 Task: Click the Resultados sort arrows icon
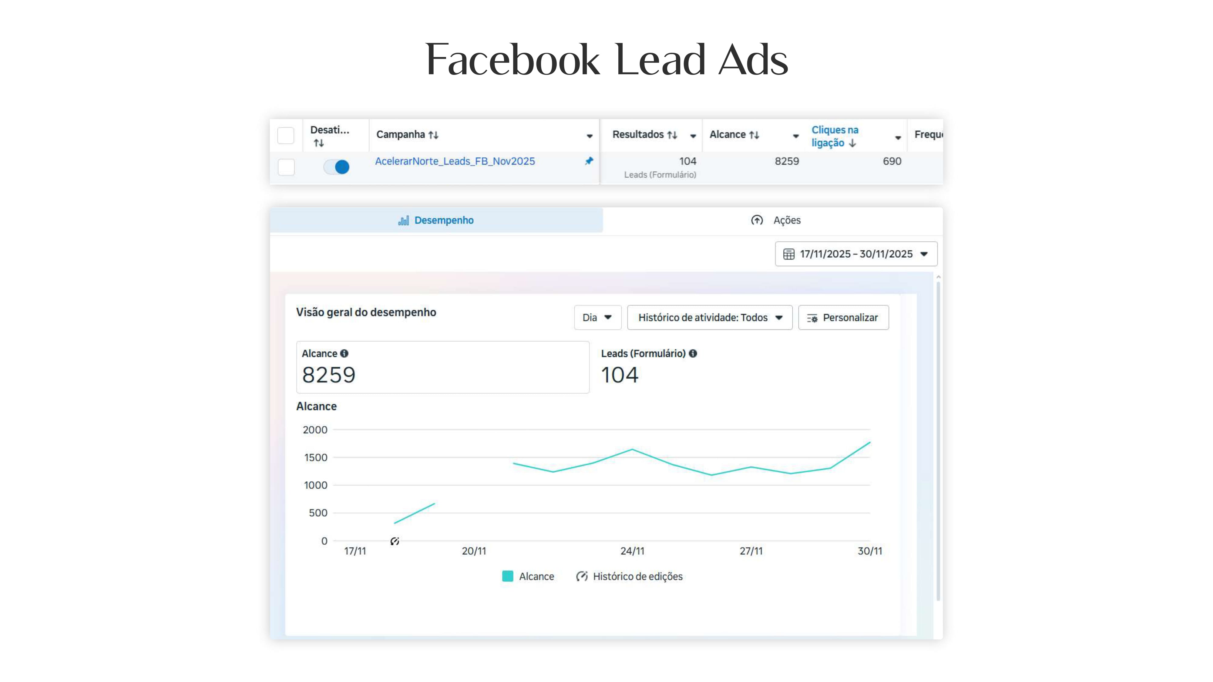tap(672, 135)
